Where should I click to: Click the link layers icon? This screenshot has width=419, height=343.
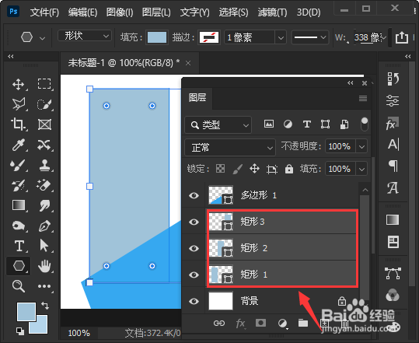[219, 324]
